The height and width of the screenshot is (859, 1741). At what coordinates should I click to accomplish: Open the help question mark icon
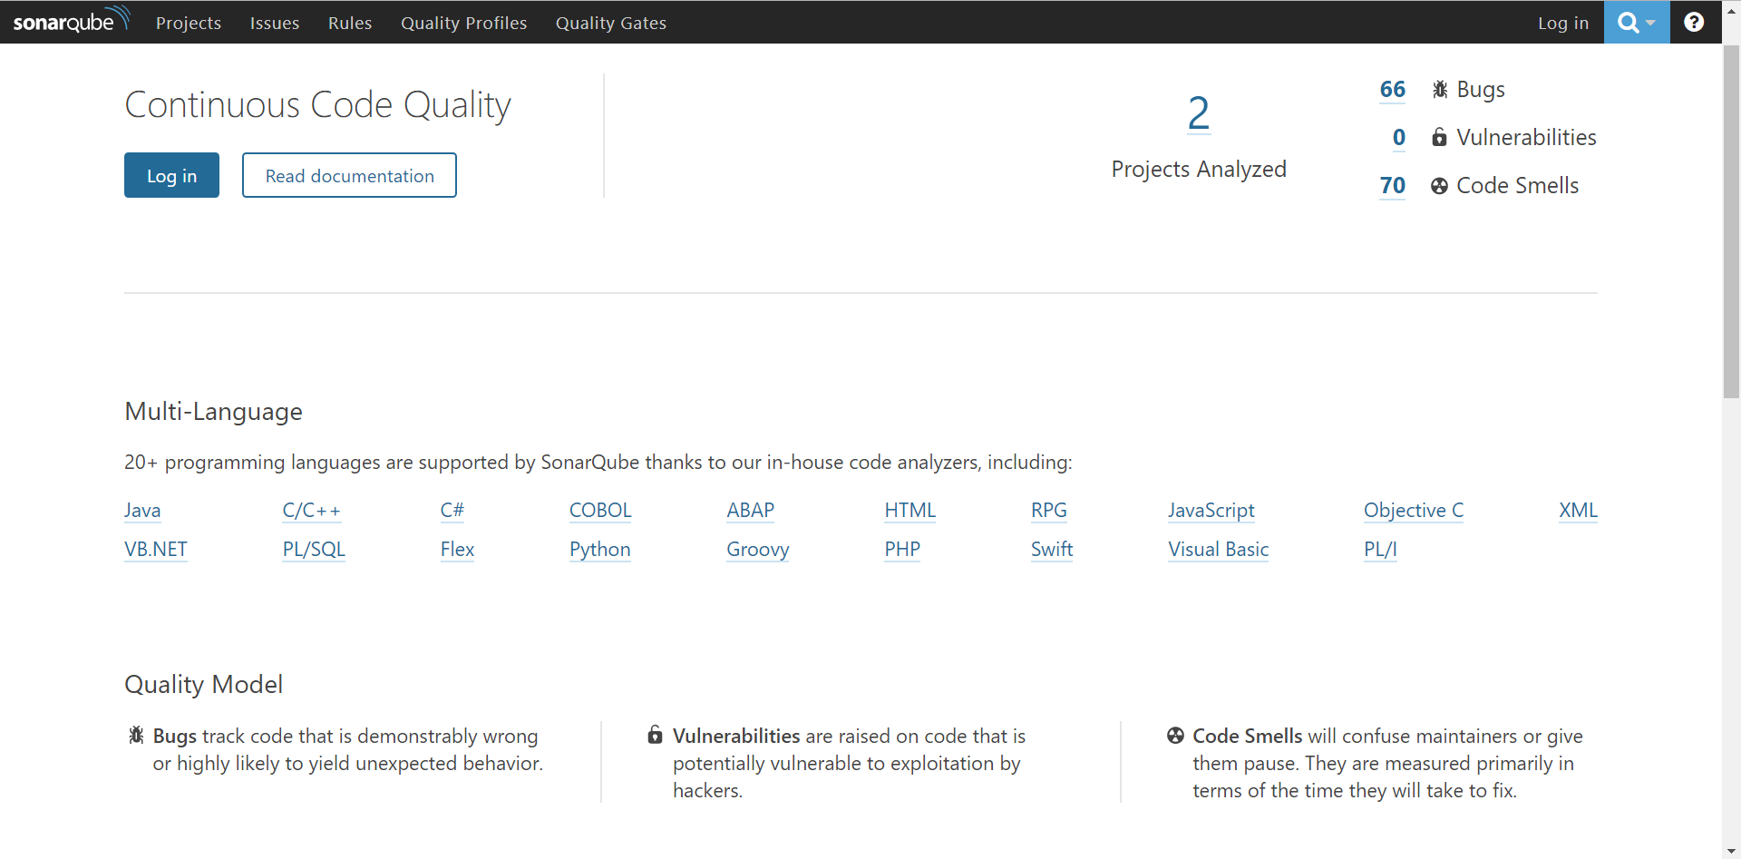(1694, 22)
